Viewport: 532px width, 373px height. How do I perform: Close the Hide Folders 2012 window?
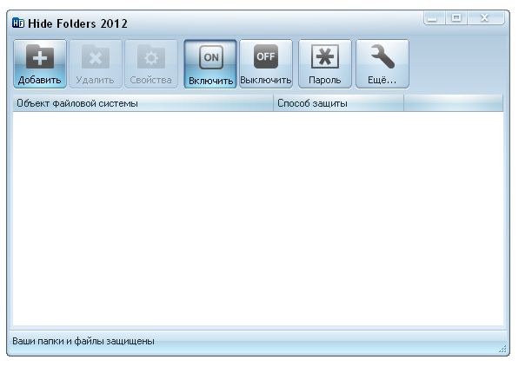tap(486, 17)
